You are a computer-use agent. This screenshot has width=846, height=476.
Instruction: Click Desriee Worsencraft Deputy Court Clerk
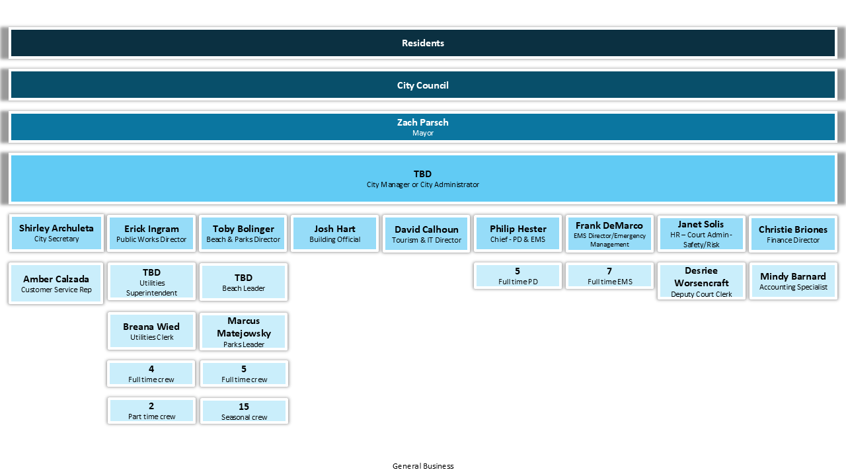point(701,282)
